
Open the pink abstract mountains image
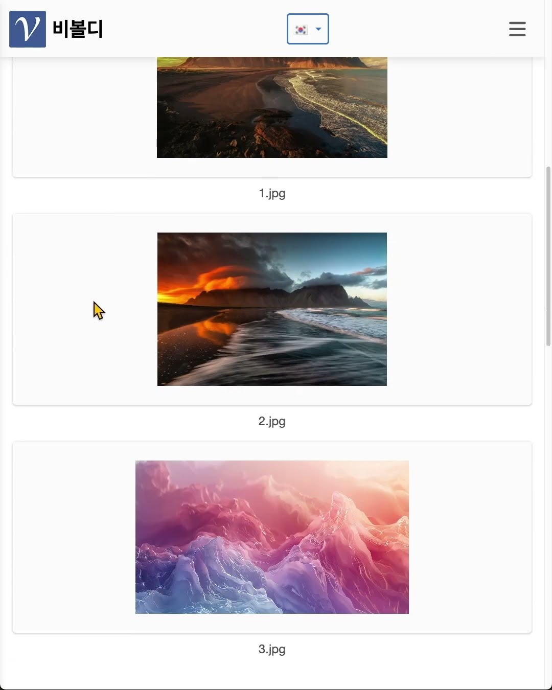[272, 537]
